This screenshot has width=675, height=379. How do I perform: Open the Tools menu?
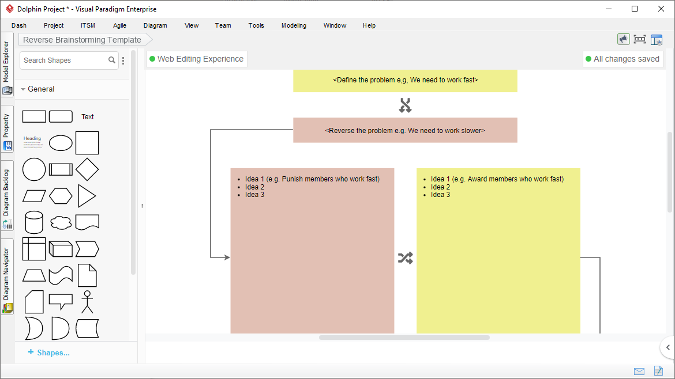point(256,25)
